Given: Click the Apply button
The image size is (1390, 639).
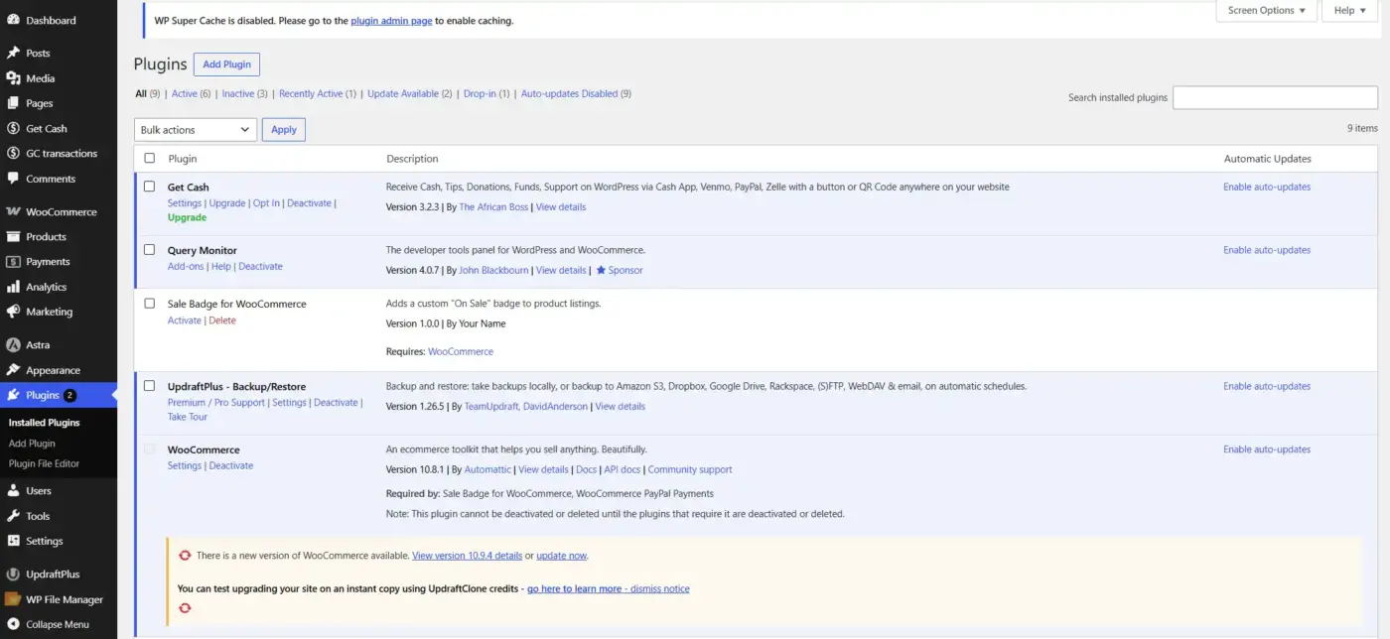Looking at the screenshot, I should click(284, 130).
